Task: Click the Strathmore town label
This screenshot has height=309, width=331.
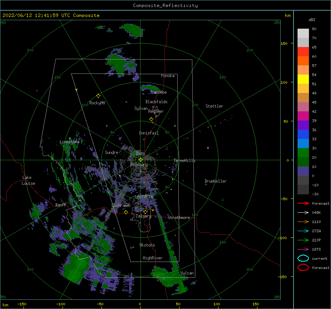Action: tap(179, 218)
